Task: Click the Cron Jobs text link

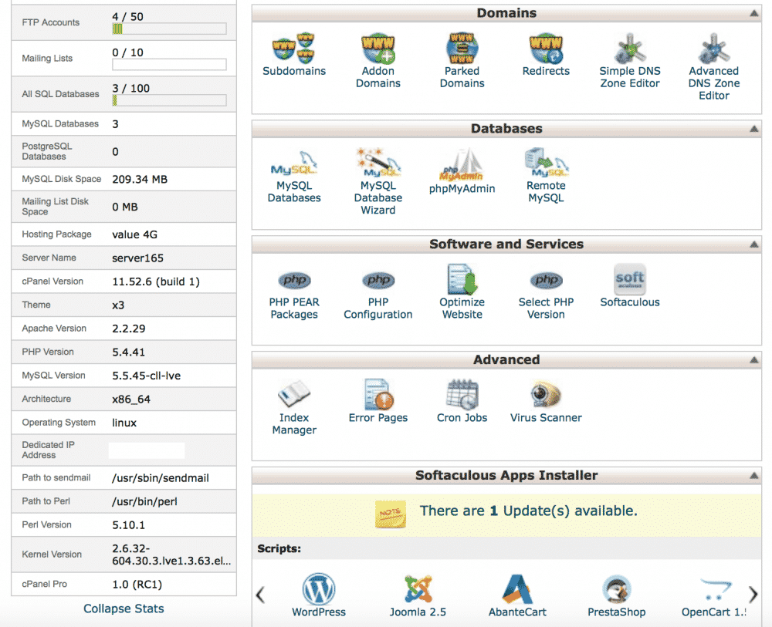Action: click(462, 417)
